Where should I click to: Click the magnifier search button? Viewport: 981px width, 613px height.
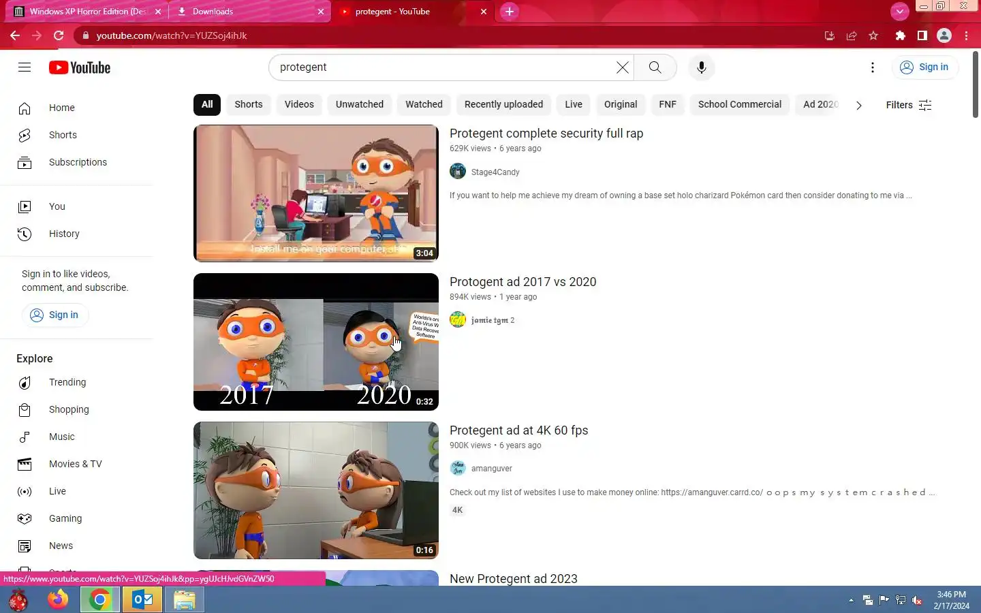[x=655, y=67]
